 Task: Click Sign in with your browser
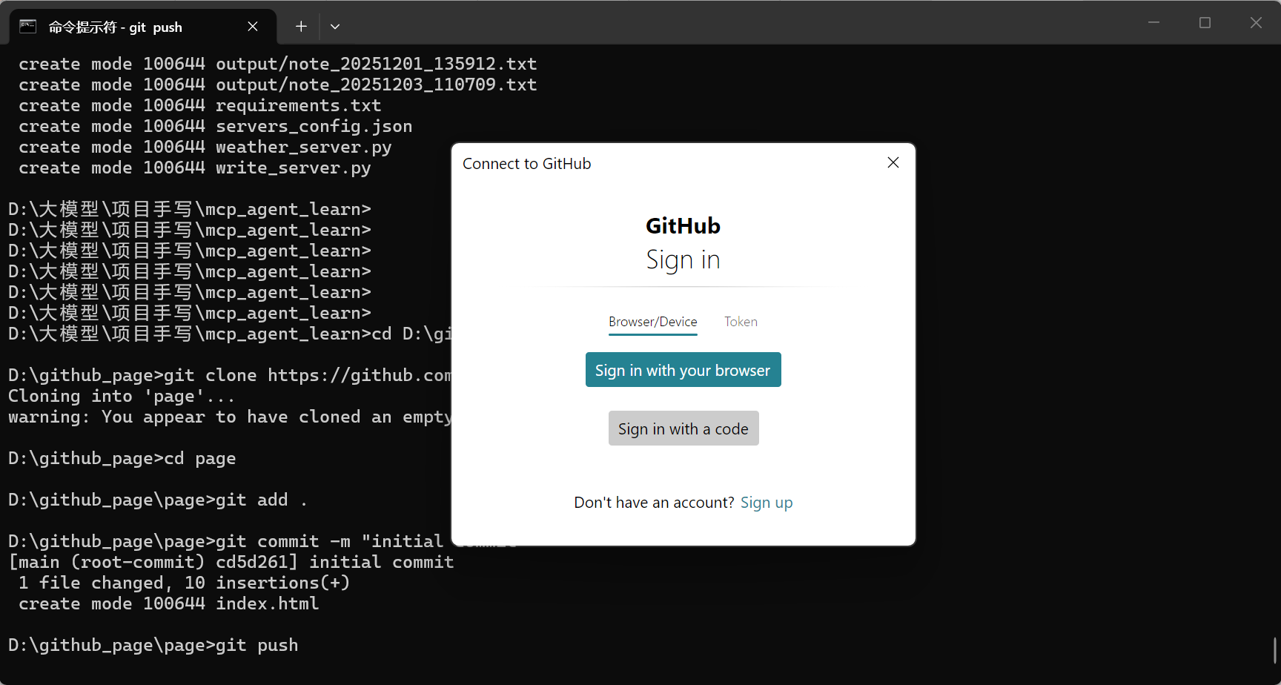(683, 370)
